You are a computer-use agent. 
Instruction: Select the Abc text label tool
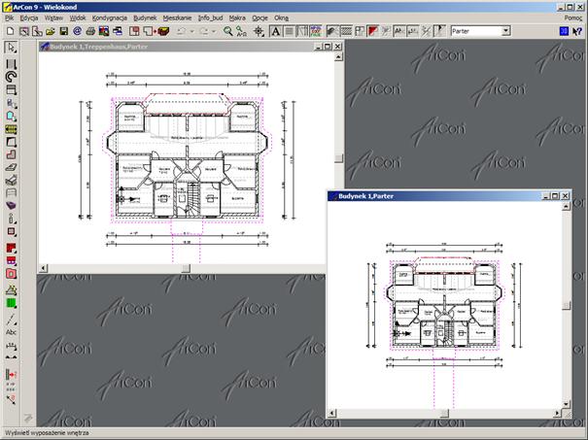(x=12, y=332)
